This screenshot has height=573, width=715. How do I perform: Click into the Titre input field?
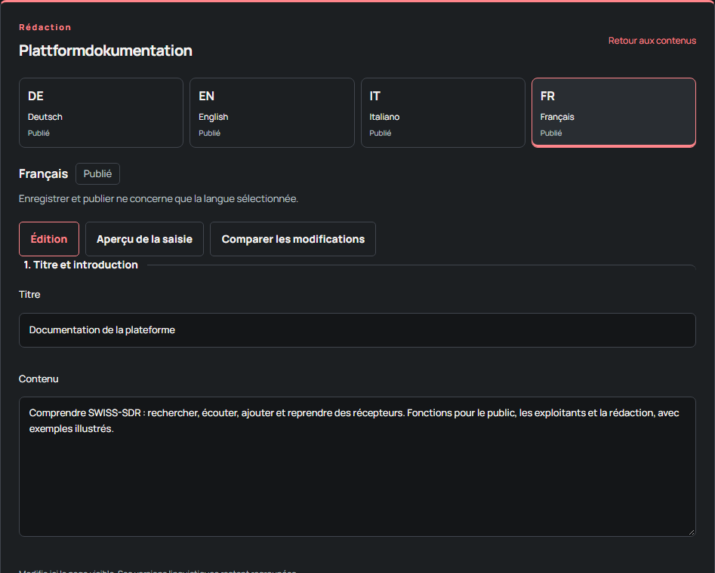(357, 330)
